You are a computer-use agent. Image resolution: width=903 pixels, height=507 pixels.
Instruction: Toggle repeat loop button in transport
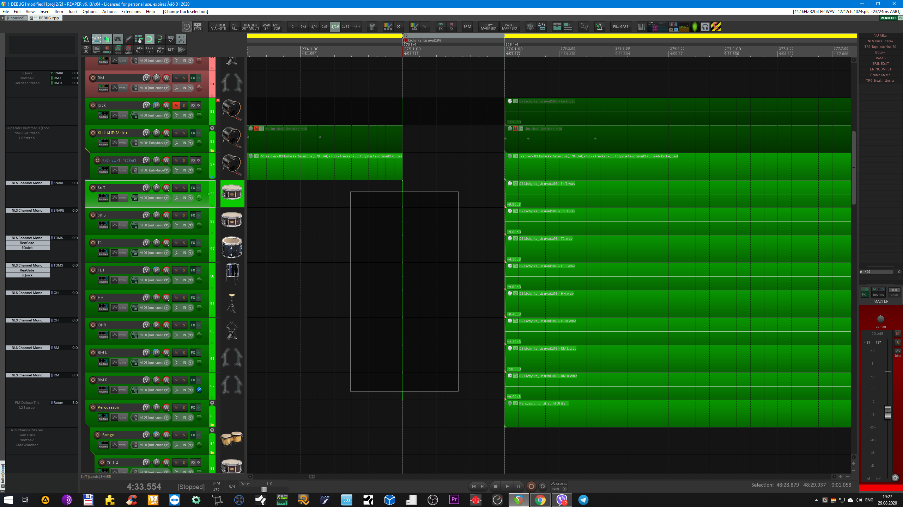click(x=543, y=487)
